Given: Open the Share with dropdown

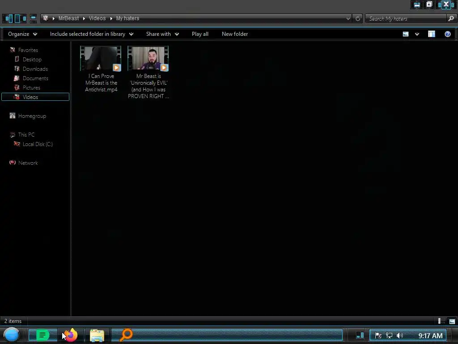Looking at the screenshot, I should pyautogui.click(x=162, y=34).
